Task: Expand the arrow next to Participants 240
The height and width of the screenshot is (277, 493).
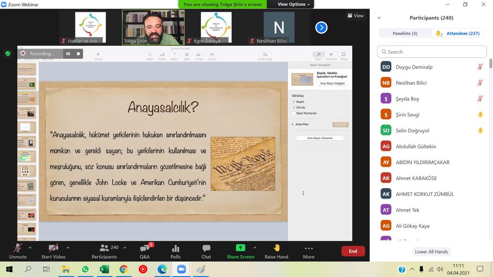Action: [x=125, y=248]
